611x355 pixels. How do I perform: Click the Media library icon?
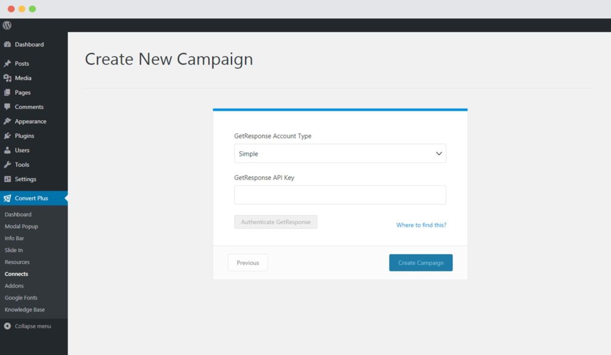[x=8, y=77]
